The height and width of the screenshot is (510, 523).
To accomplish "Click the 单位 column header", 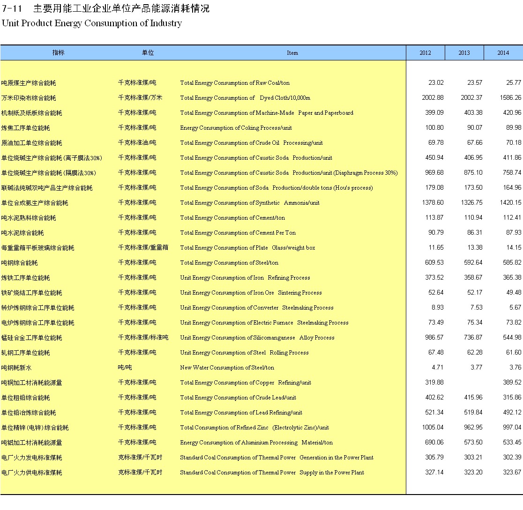I will click(x=148, y=53).
